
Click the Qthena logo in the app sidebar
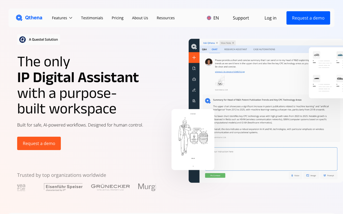pyautogui.click(x=194, y=47)
